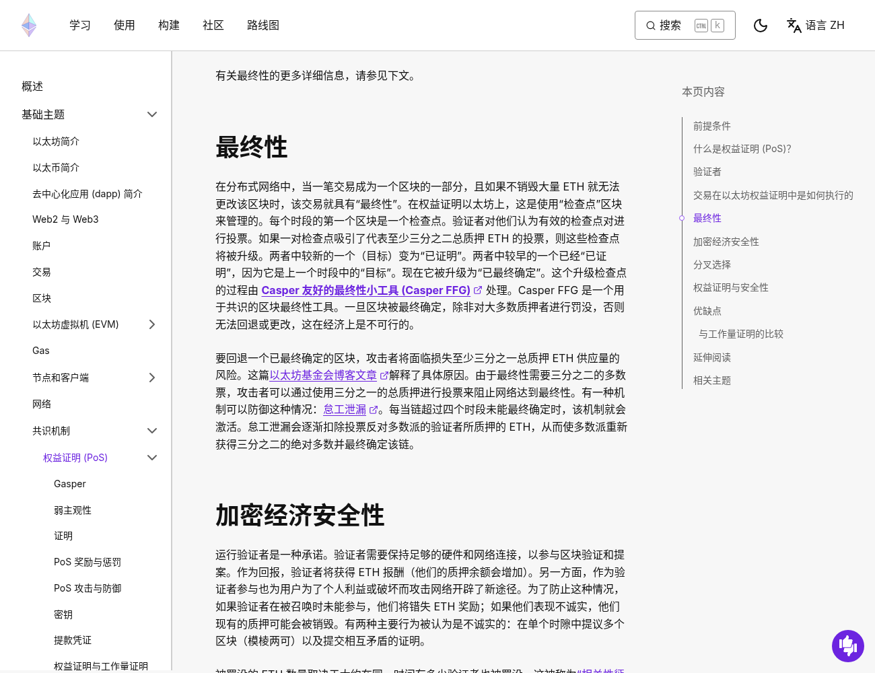Open 证明 sidebar page
The height and width of the screenshot is (673, 875).
pos(63,536)
